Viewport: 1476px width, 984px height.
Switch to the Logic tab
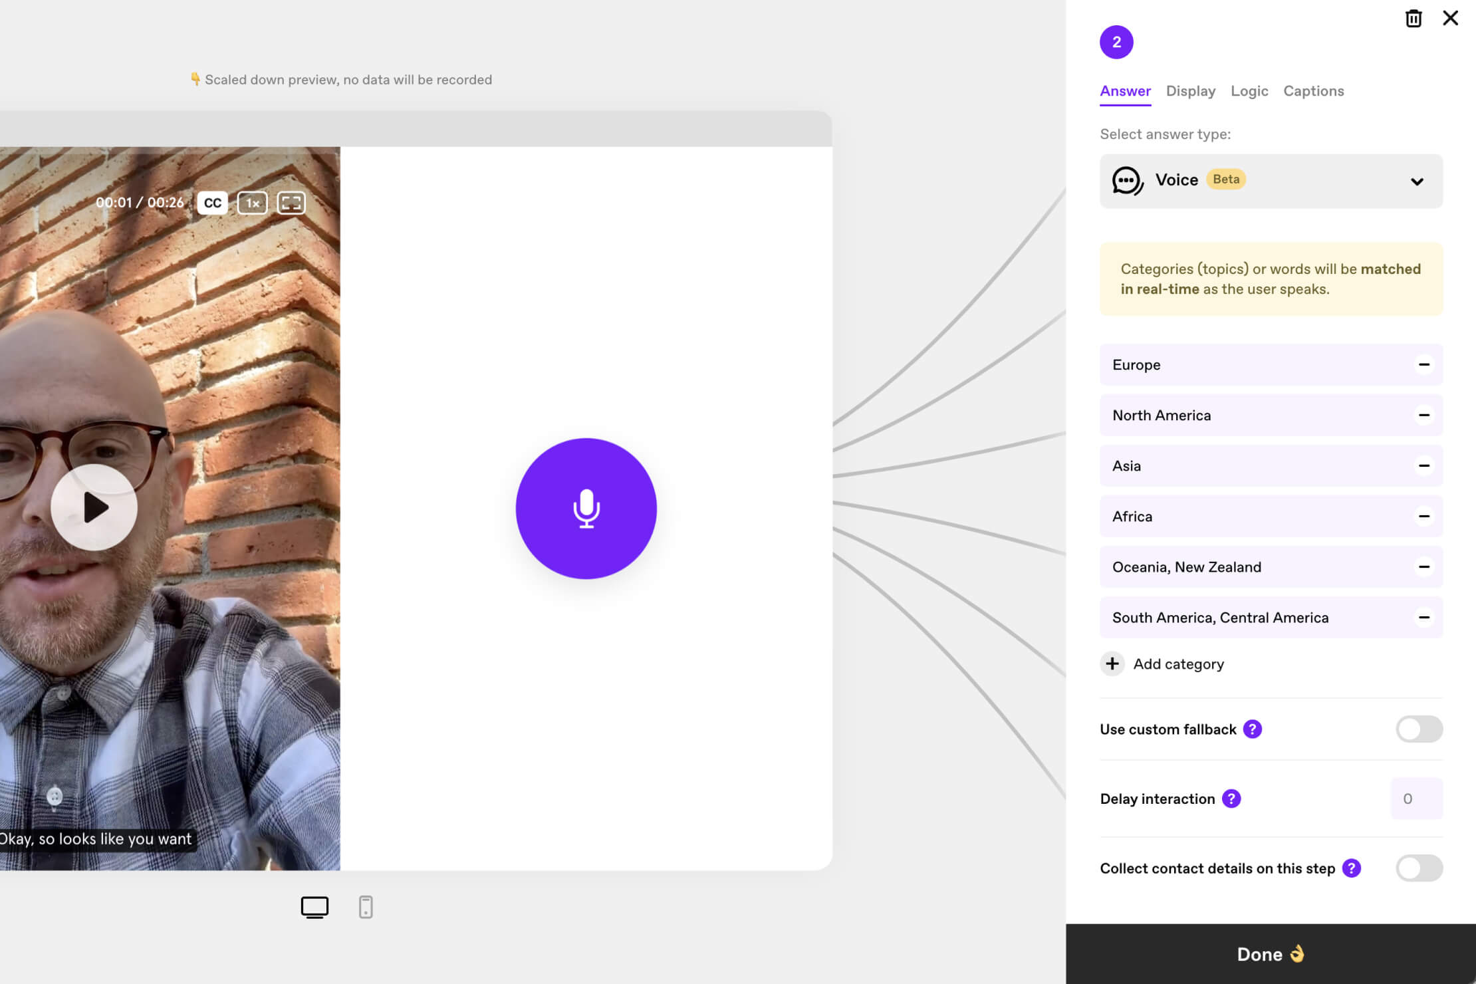pyautogui.click(x=1249, y=91)
